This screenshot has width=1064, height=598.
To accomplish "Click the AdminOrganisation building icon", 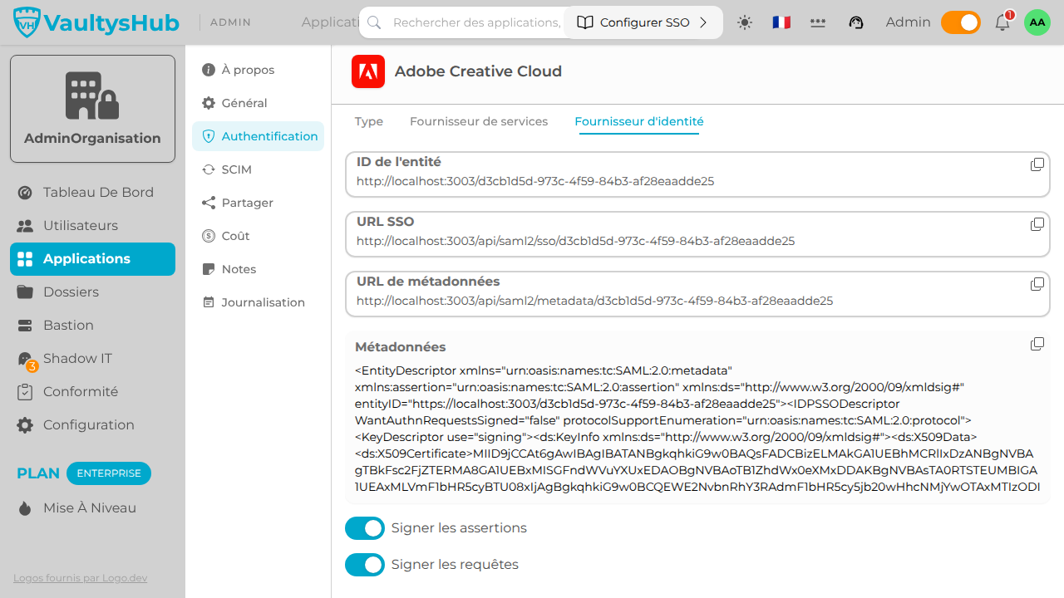I will (92, 96).
